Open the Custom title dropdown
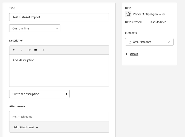Screen dimensions: 185x137 [x=35, y=28]
